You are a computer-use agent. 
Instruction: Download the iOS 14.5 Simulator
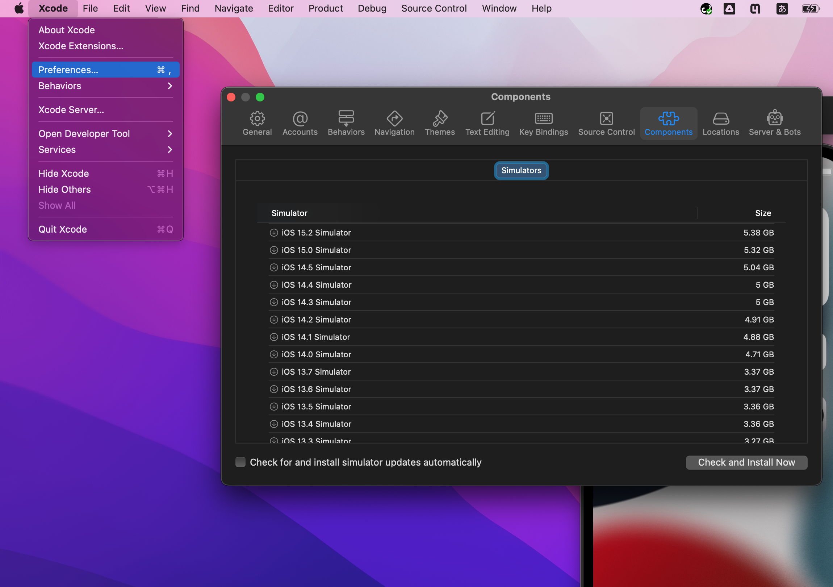point(274,267)
